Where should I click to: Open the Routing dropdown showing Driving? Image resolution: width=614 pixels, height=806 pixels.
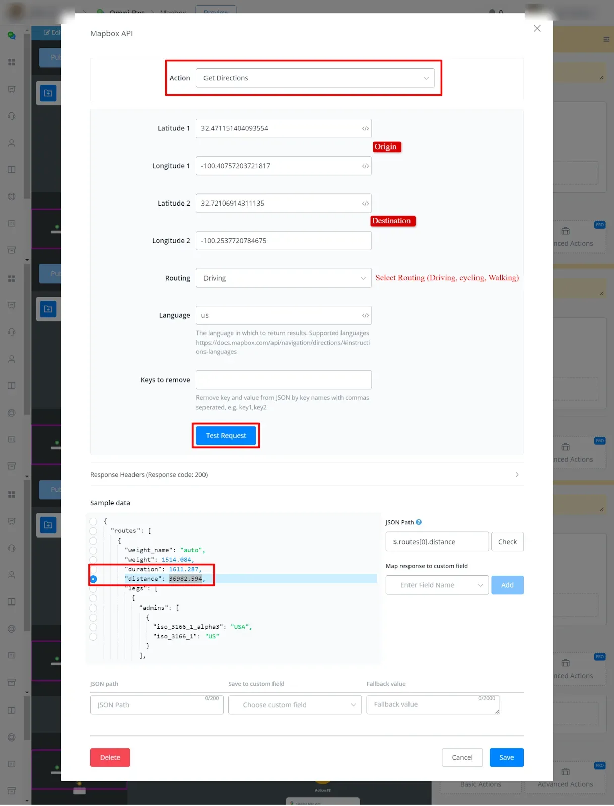point(284,278)
